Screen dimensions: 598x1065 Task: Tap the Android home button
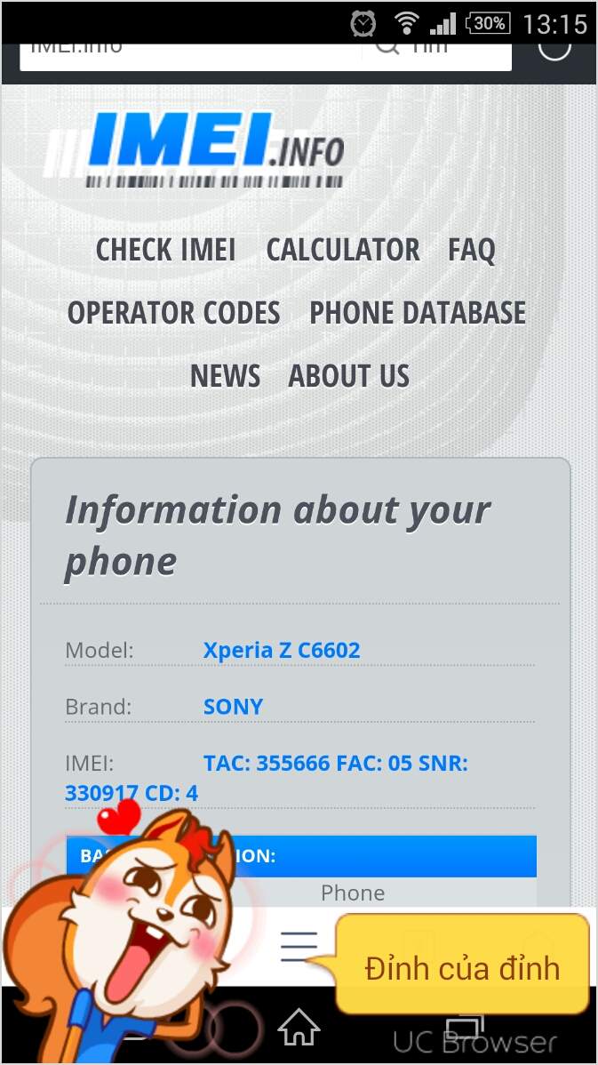pyautogui.click(x=299, y=1027)
